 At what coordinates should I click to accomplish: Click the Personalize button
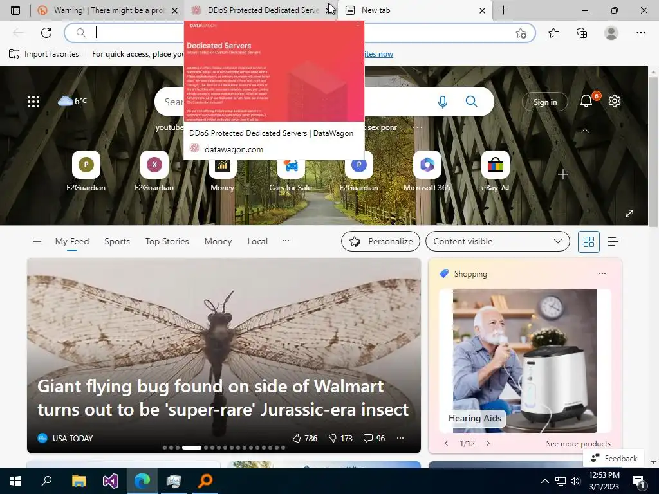[380, 242]
